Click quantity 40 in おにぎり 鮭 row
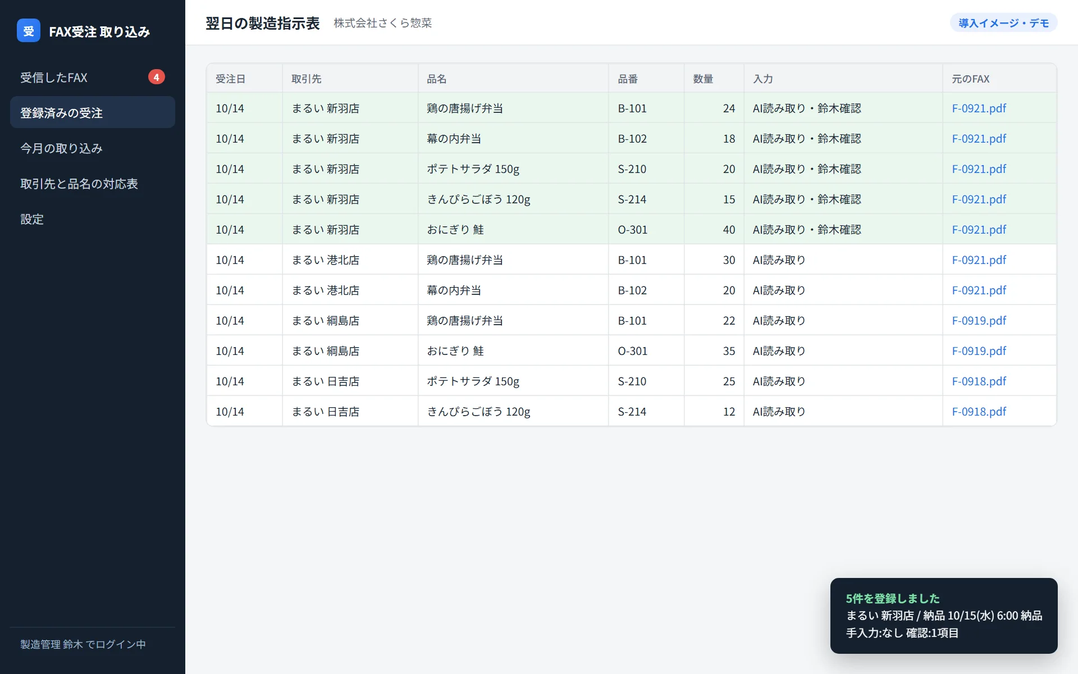The height and width of the screenshot is (674, 1078). click(x=729, y=230)
